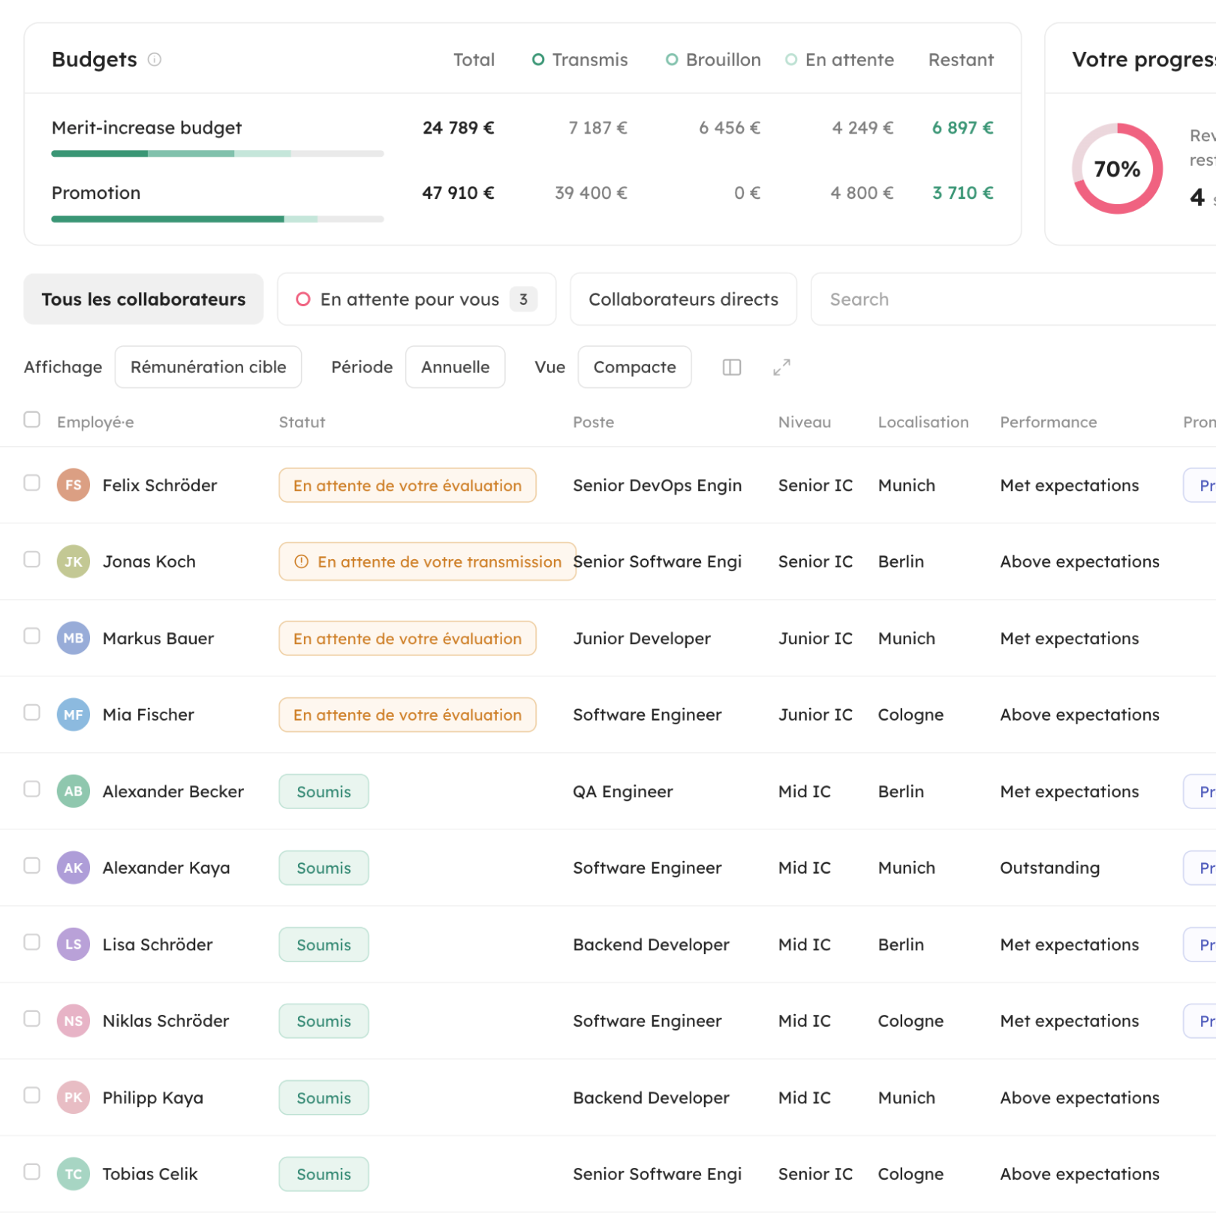Viewport: 1216px width, 1216px height.
Task: Click the Soumis badge for Alexander Becker
Action: pyautogui.click(x=324, y=792)
